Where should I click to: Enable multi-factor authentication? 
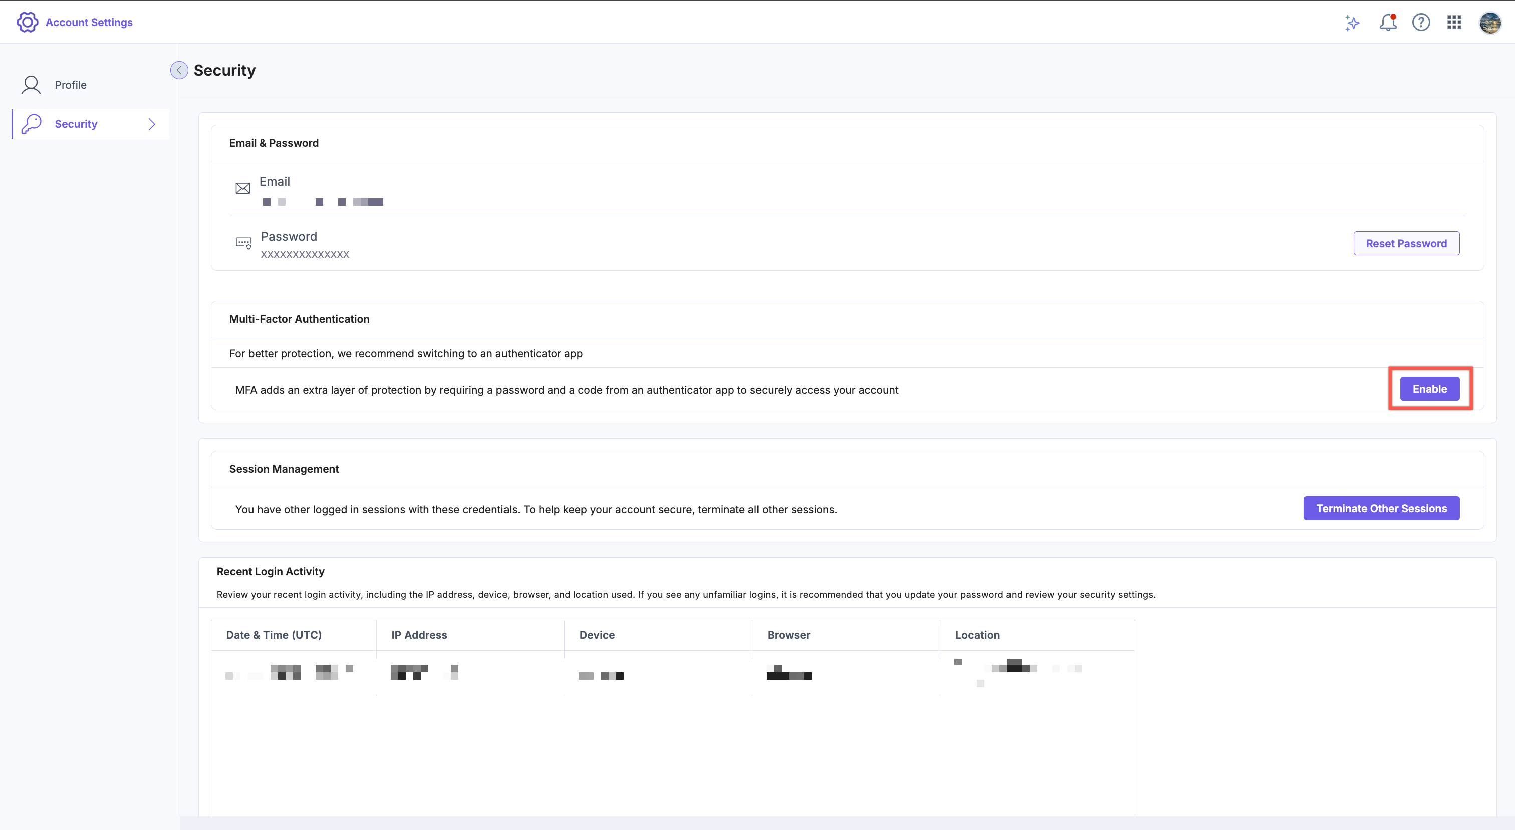click(1429, 389)
